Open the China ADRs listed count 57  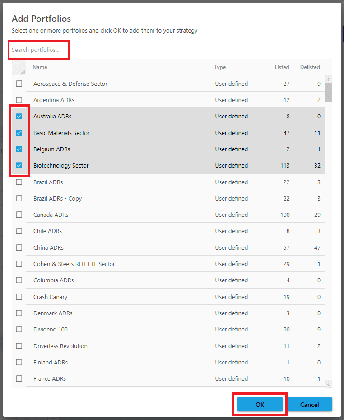286,248
